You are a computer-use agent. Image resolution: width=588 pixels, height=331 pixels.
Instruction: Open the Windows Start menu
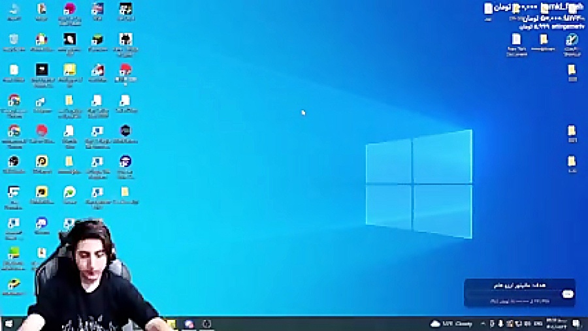point(8,324)
